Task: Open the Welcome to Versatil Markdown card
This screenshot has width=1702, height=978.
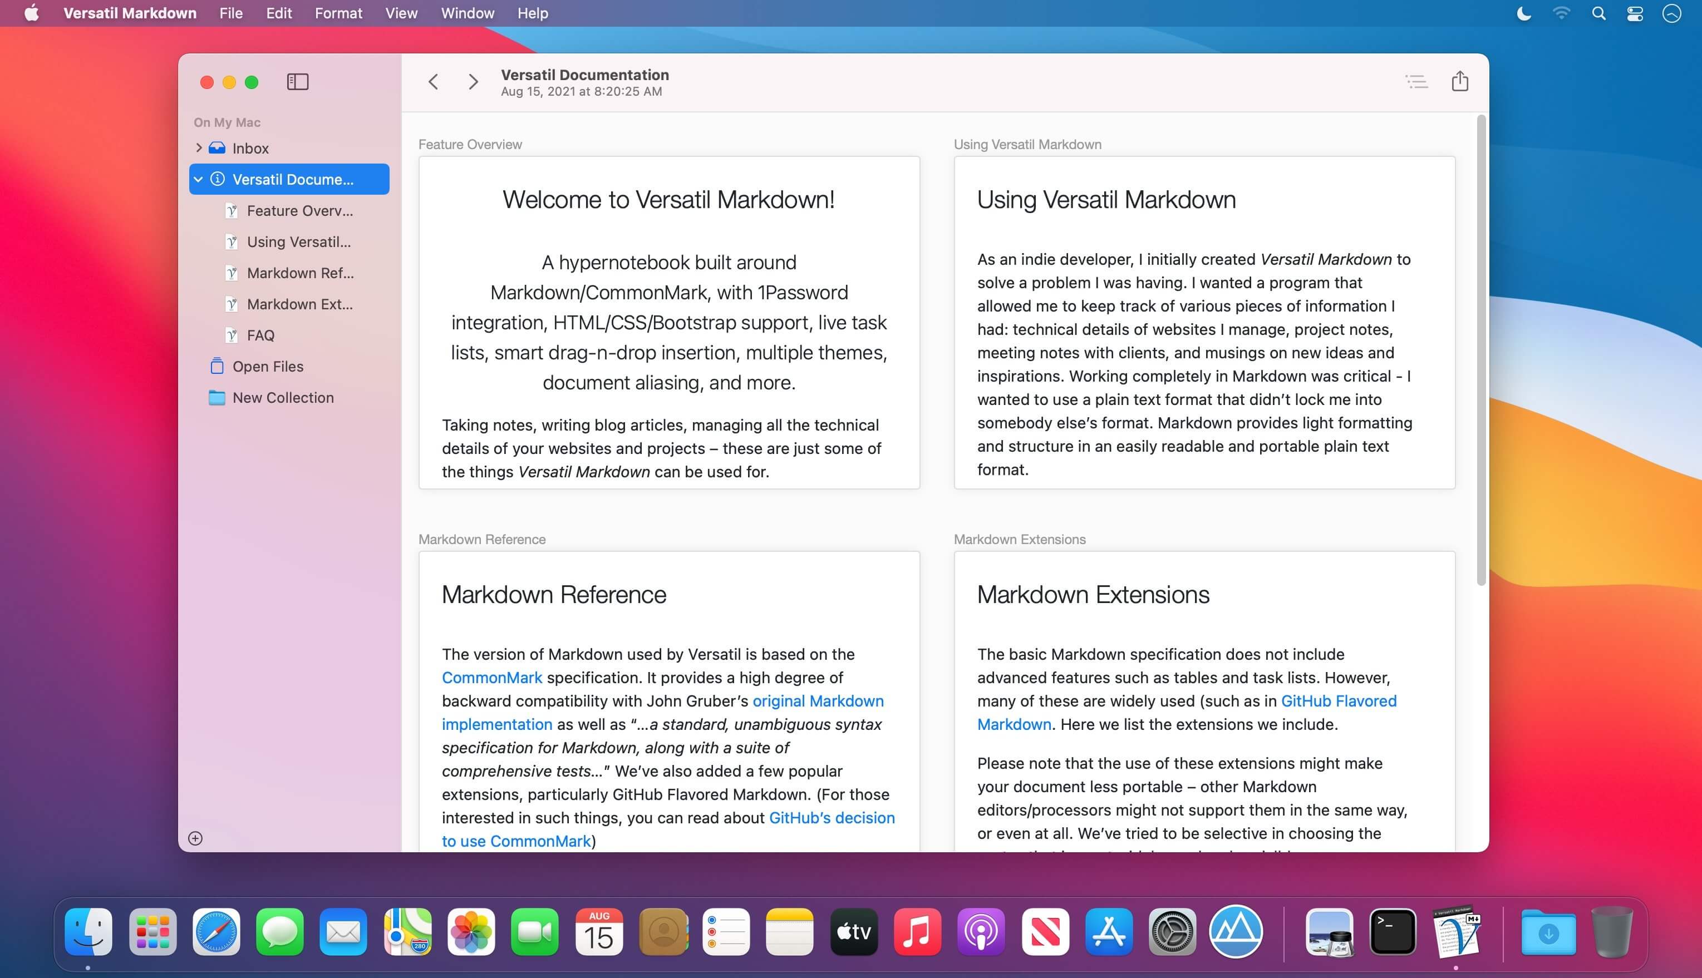Action: click(669, 323)
